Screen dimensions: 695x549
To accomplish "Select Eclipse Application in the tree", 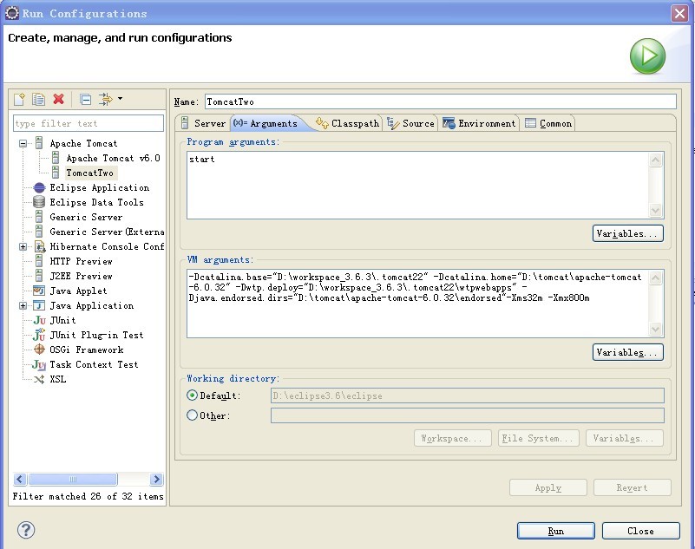I will tap(99, 187).
